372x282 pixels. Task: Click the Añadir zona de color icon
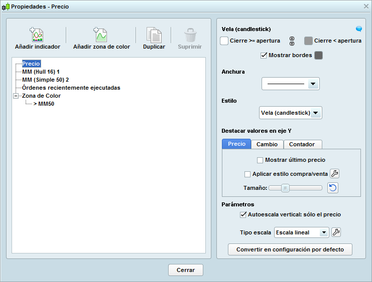(x=101, y=35)
